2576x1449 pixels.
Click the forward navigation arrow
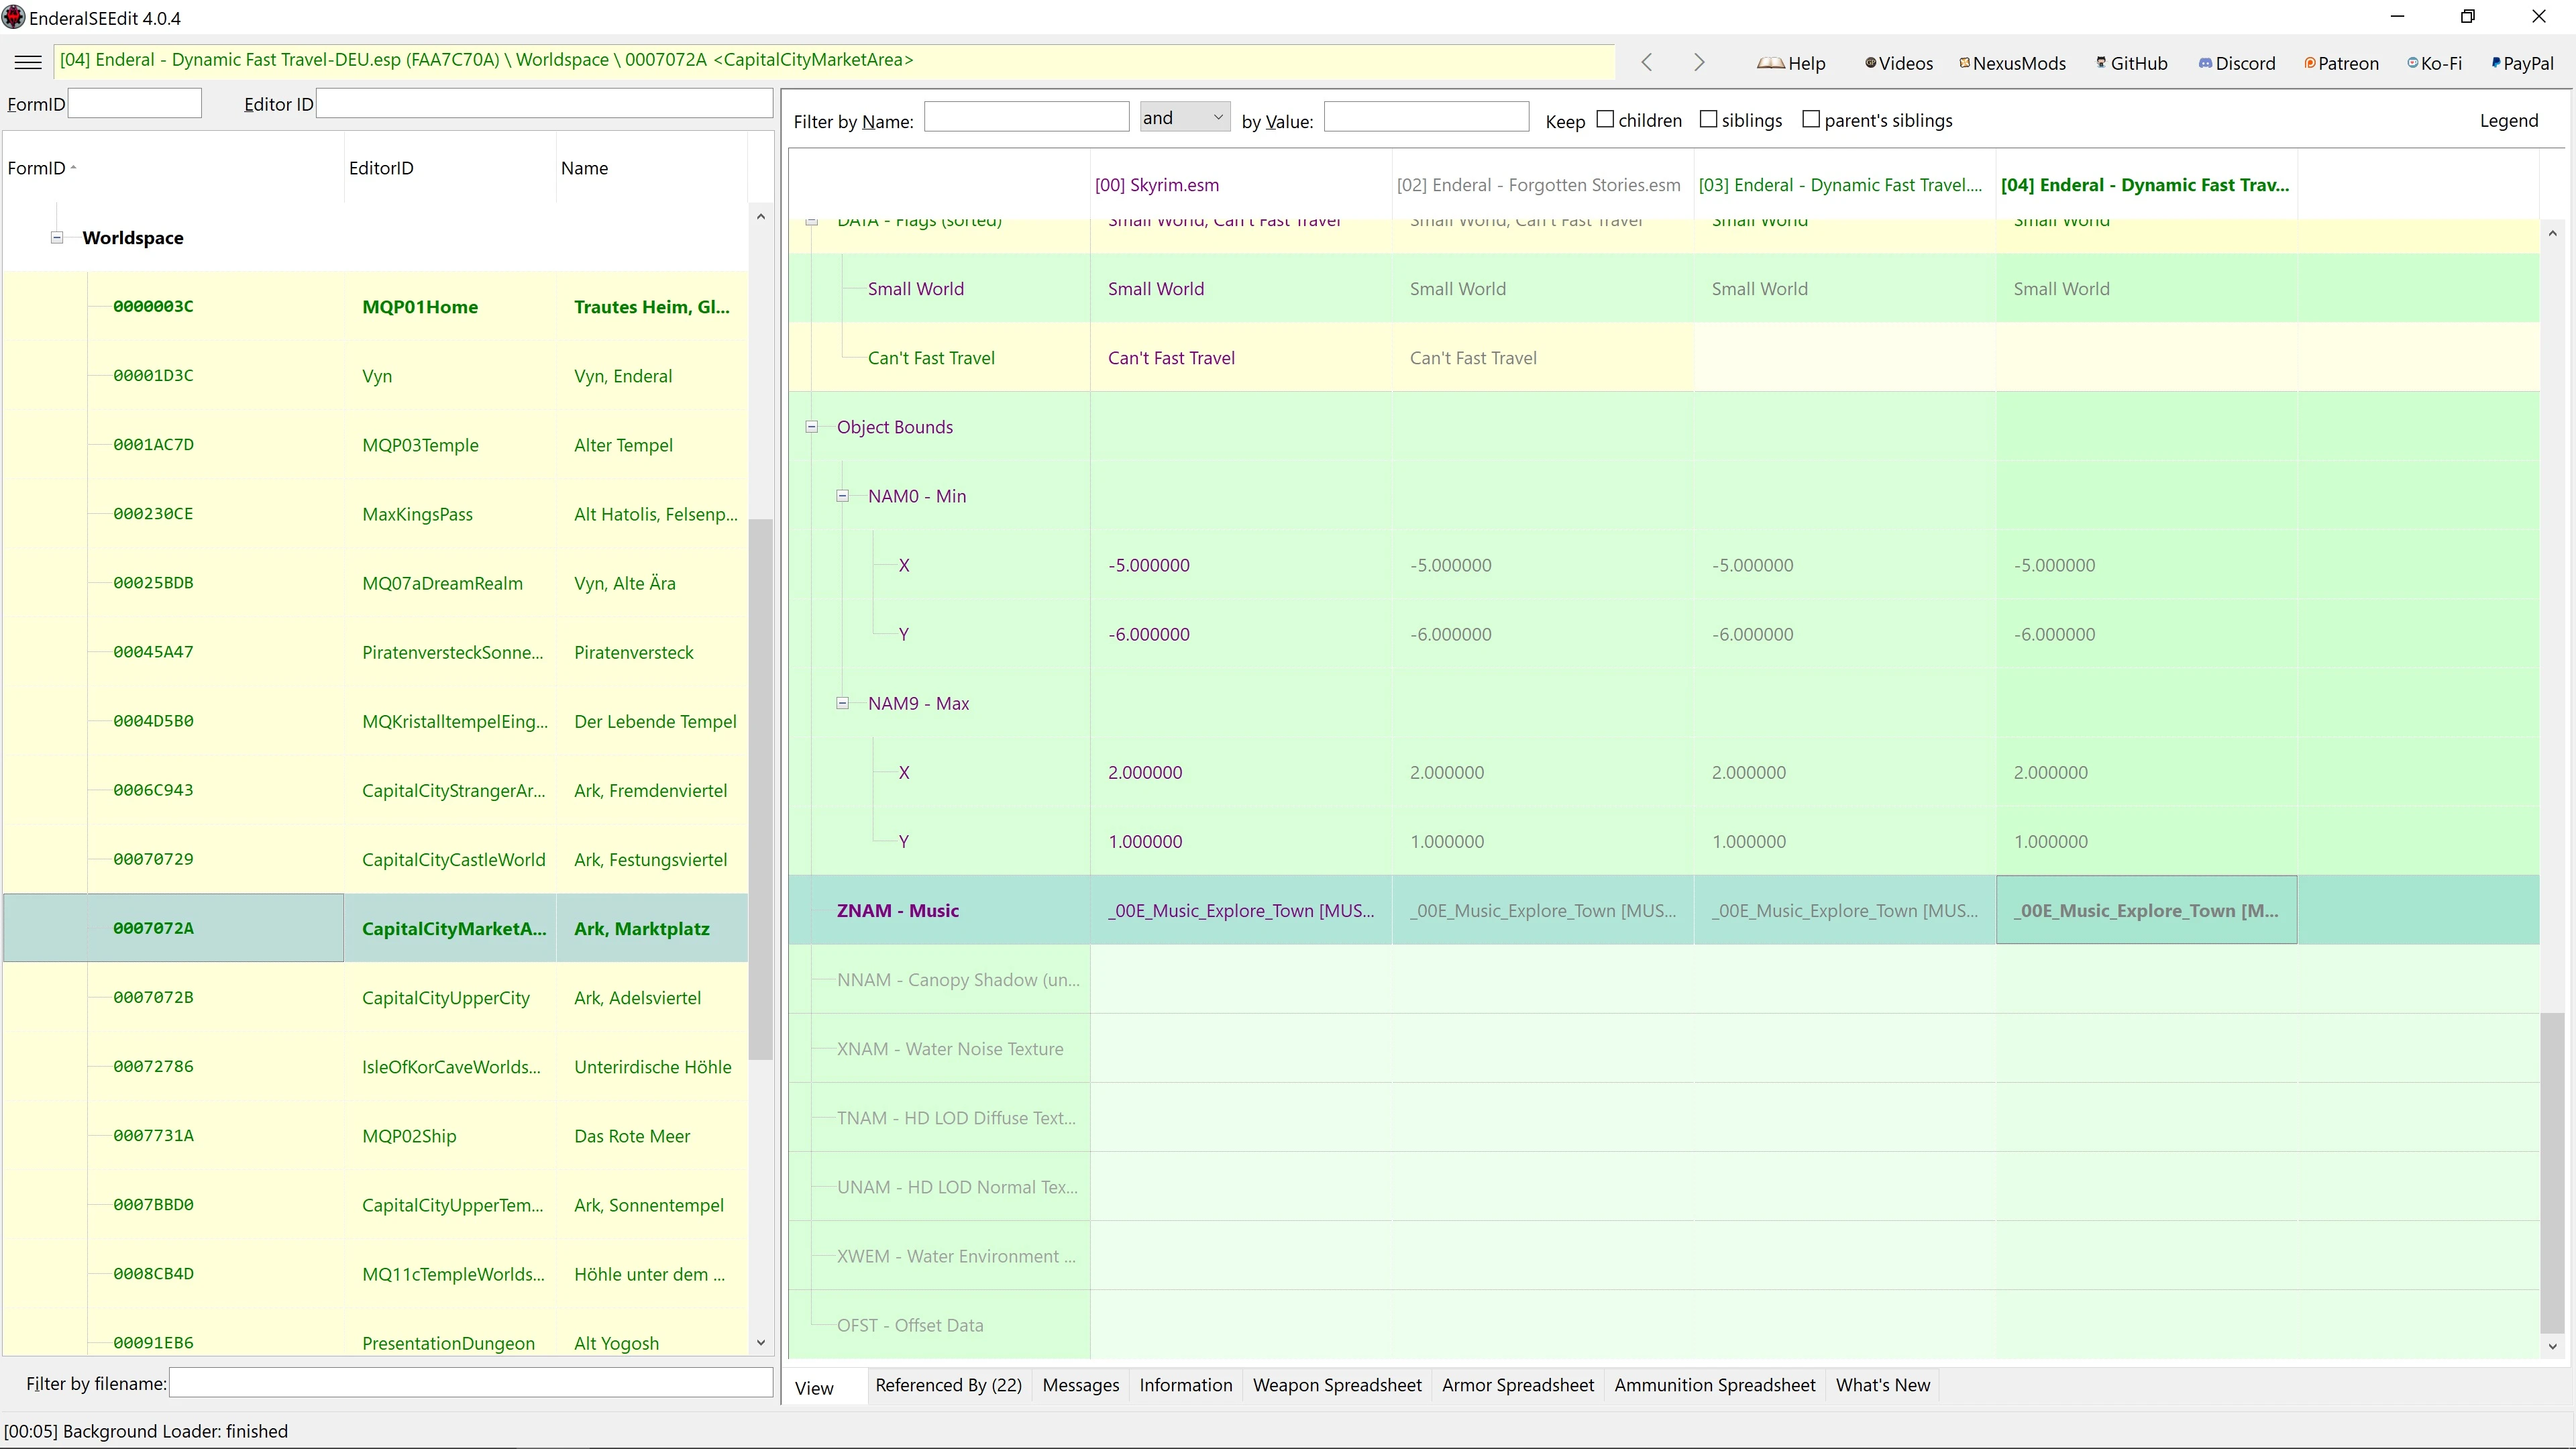(x=1699, y=62)
